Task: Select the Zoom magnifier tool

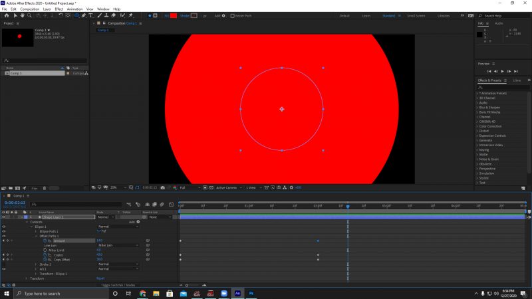Action: (x=29, y=15)
